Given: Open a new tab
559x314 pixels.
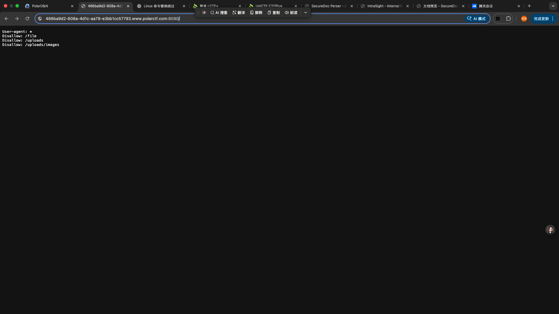Looking at the screenshot, I should [529, 6].
